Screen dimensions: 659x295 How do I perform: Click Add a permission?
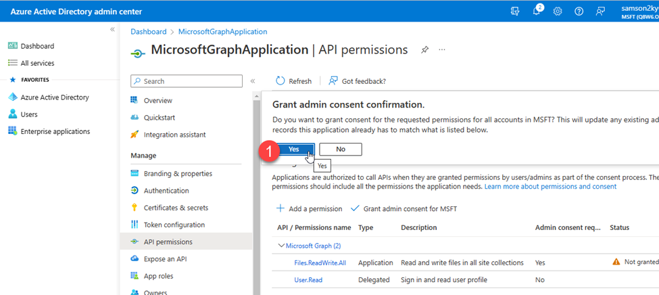(310, 208)
